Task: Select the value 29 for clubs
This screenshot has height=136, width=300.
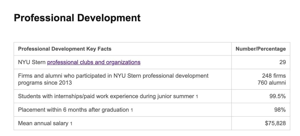Action: (x=282, y=62)
